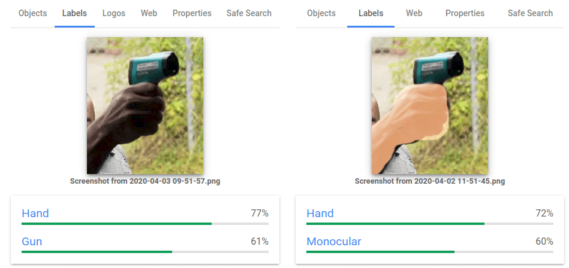Open the Logos tab
This screenshot has height=268, width=569.
coord(114,13)
